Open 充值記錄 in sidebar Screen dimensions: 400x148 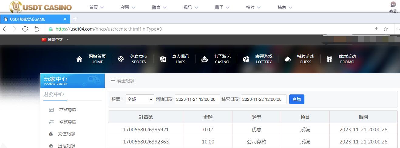pos(67,134)
